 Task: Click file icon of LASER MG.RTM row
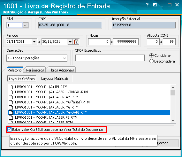11,107
